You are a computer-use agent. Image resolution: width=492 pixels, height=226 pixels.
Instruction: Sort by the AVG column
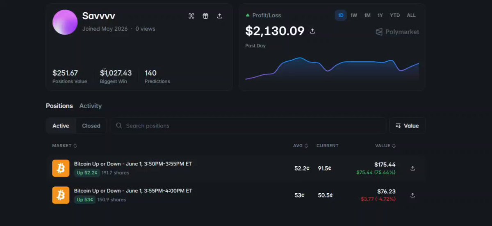click(x=301, y=145)
